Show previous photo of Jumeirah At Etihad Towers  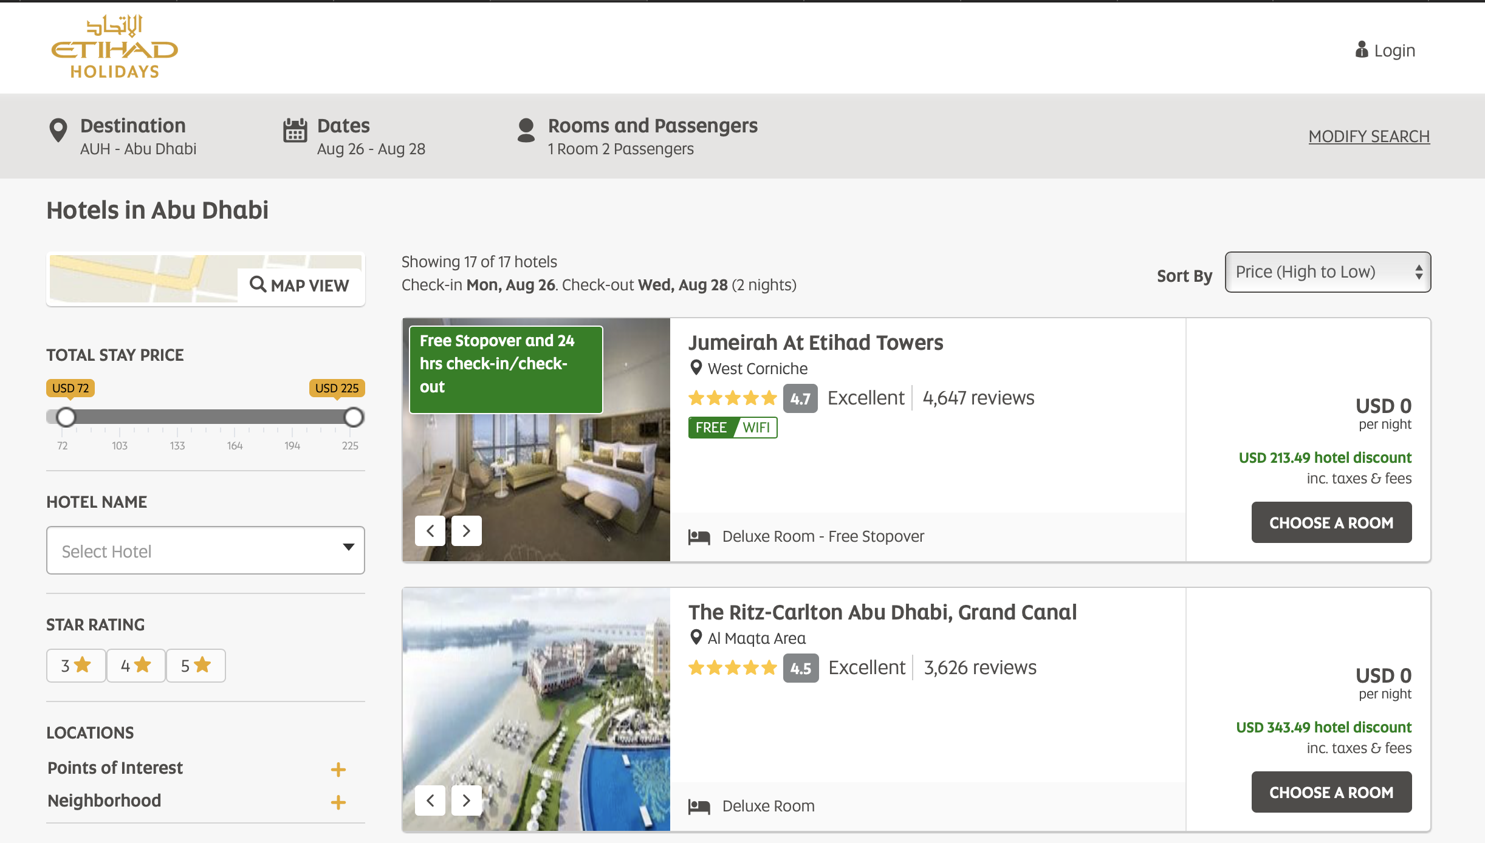click(430, 531)
